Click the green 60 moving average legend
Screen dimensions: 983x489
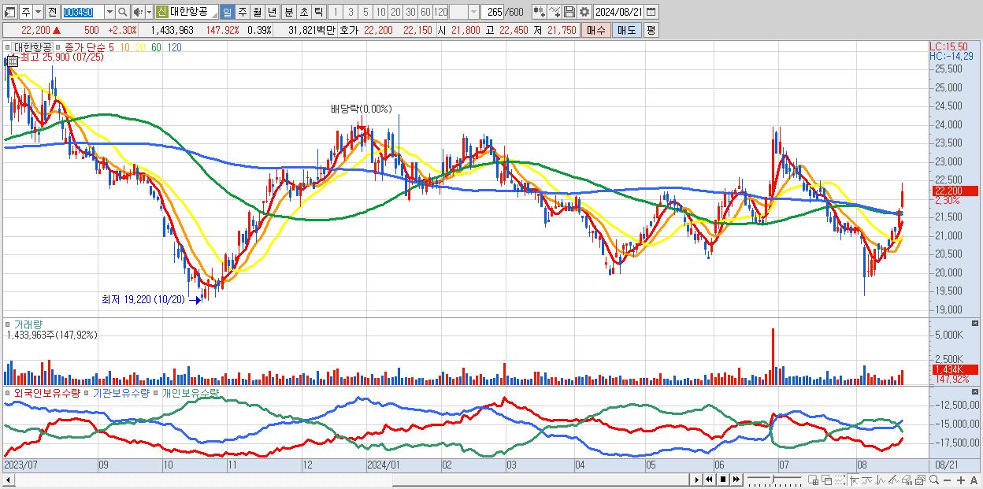pos(156,47)
